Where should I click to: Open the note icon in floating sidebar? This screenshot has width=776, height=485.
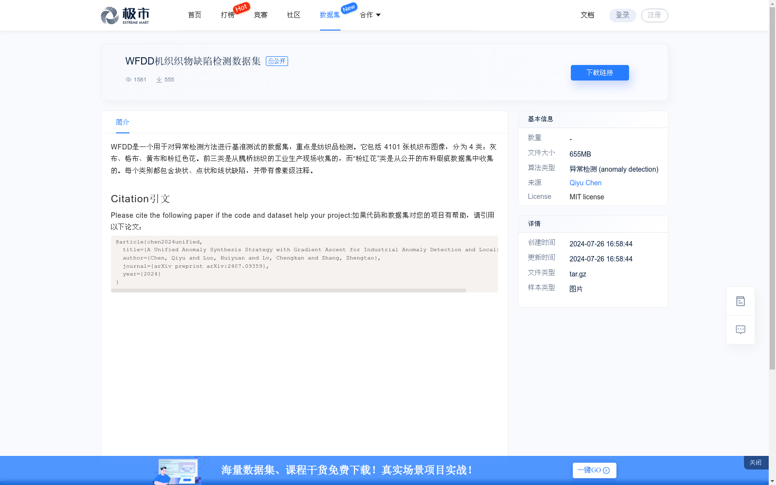(x=741, y=301)
